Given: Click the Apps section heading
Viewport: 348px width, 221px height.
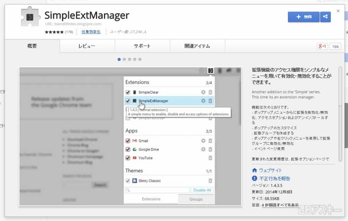Looking at the screenshot, I should pyautogui.click(x=132, y=131).
